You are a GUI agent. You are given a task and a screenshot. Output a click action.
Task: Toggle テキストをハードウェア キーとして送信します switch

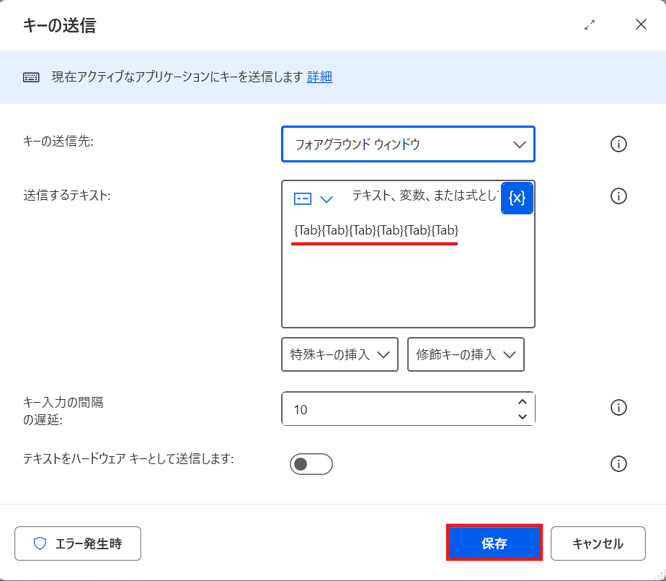coord(311,464)
